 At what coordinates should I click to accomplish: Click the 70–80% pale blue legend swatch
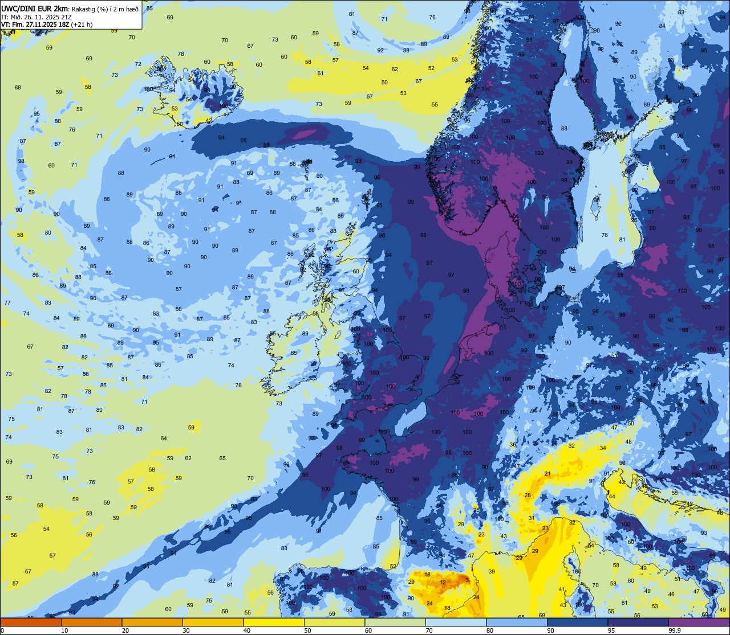[x=456, y=622]
